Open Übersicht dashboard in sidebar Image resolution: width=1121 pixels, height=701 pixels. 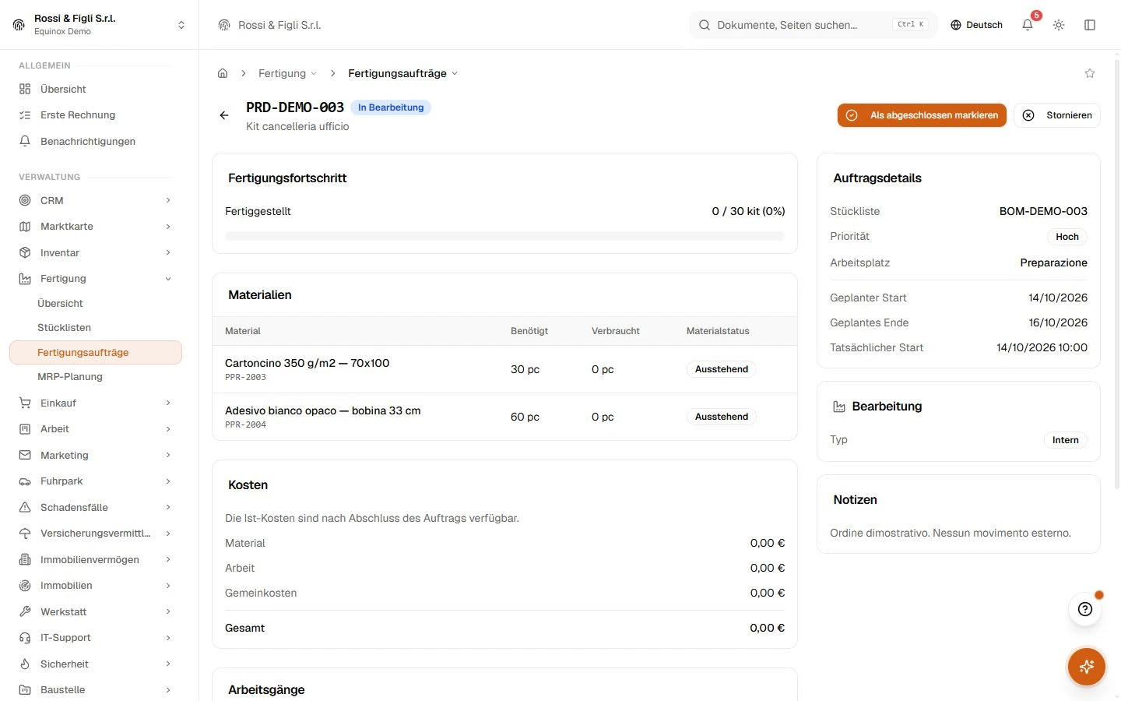pos(95,89)
